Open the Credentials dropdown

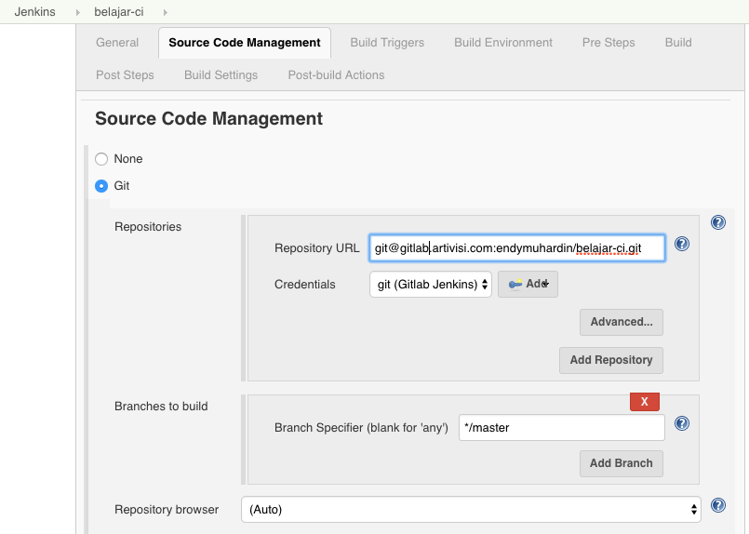431,284
